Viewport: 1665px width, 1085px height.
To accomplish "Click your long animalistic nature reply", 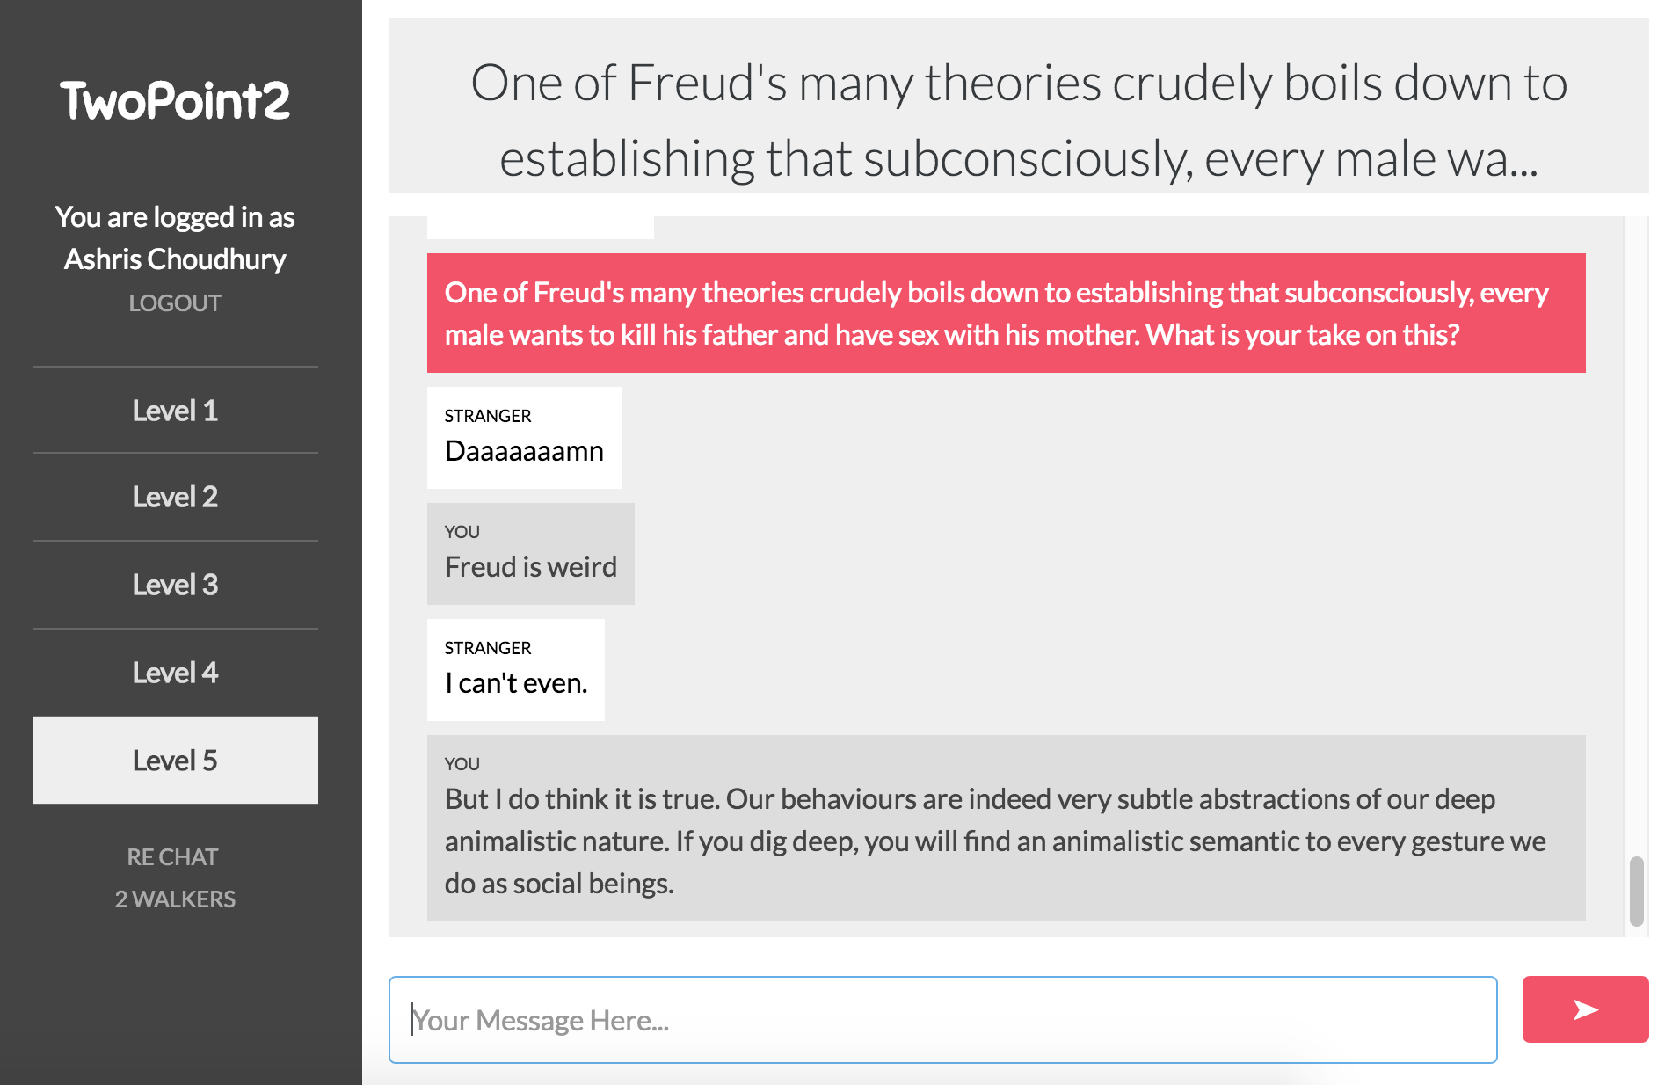I will click(1007, 828).
